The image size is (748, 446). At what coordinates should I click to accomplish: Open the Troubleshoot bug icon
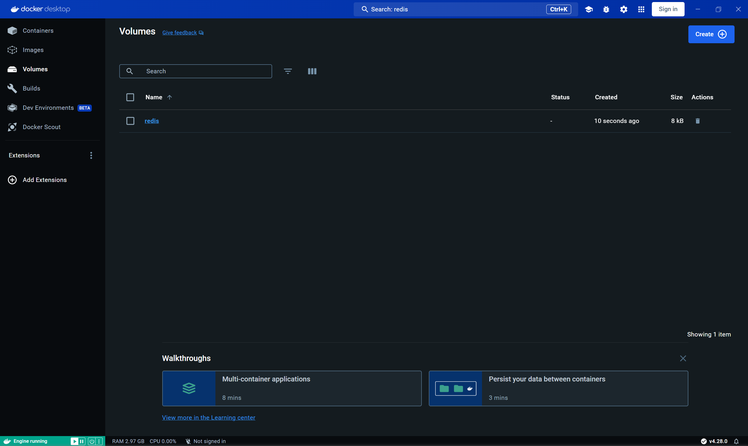(606, 9)
